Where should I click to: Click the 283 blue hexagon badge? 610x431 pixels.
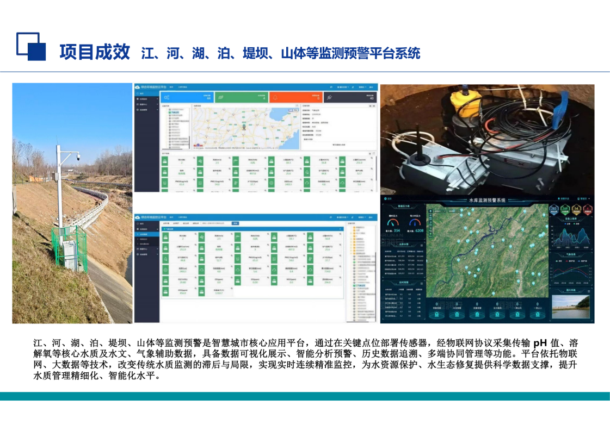pos(553,210)
